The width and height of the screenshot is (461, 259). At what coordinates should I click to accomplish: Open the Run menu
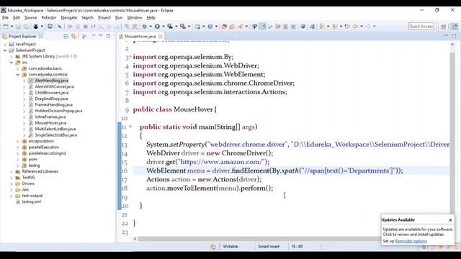click(119, 17)
